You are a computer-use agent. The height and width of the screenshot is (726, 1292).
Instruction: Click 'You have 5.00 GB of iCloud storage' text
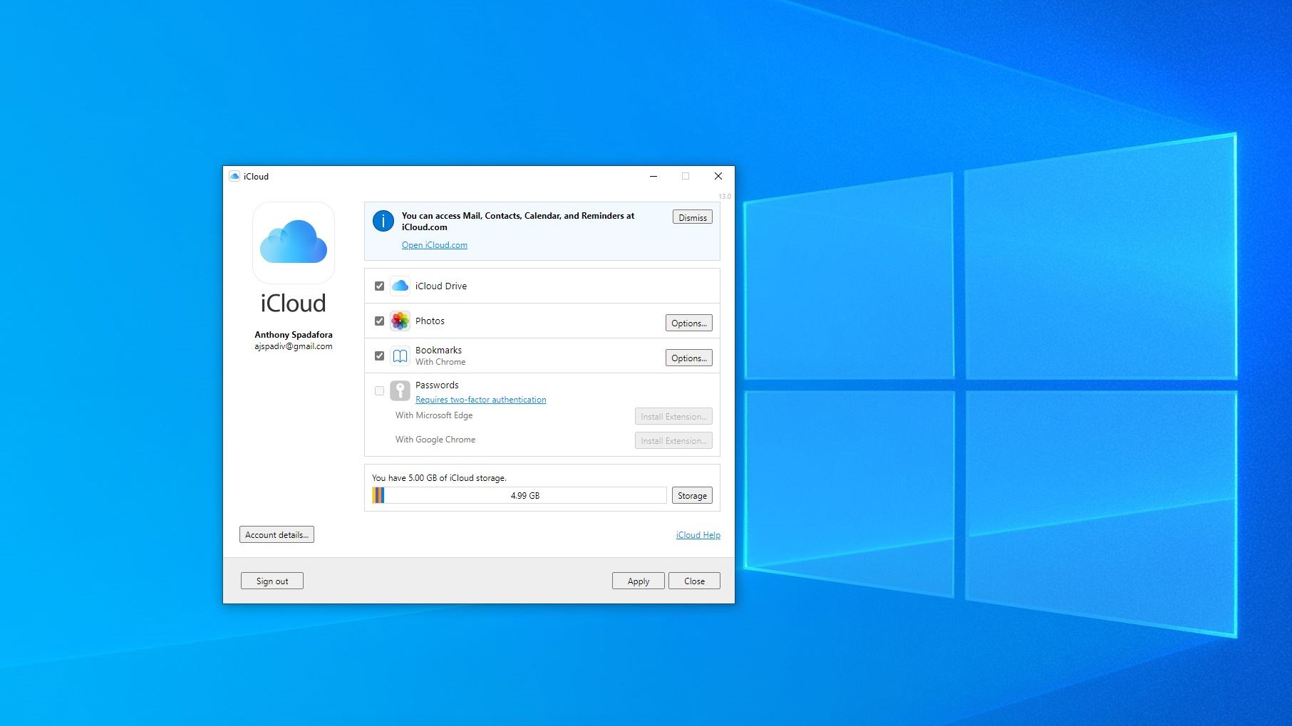[439, 478]
